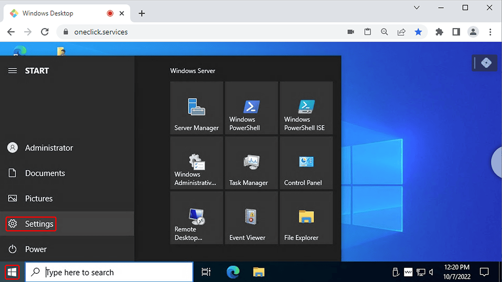This screenshot has height=282, width=502.
Task: Launch Event Viewer tile
Action: point(251,218)
